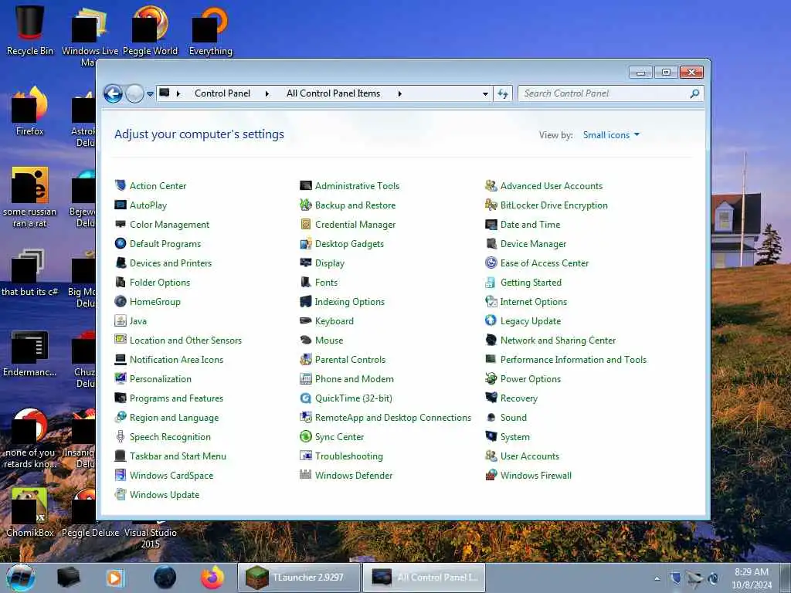The height and width of the screenshot is (593, 791).
Task: Click the taskbar clock showing 8:29 AM
Action: pos(752,578)
